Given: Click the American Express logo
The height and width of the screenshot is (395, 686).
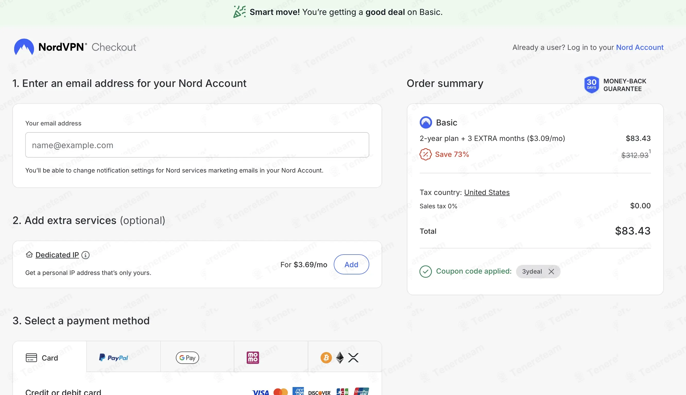Looking at the screenshot, I should 298,391.
